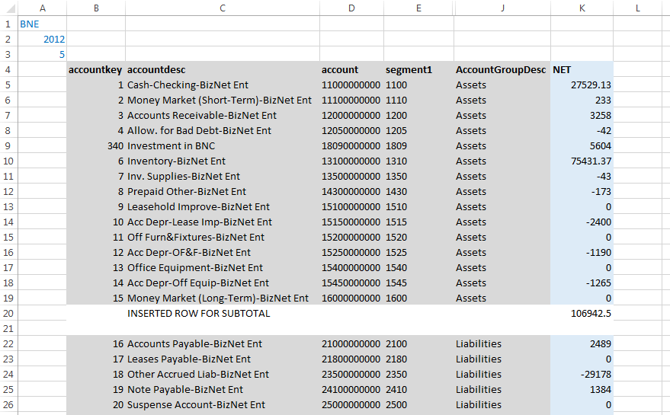Click row header 4

[x=8, y=69]
